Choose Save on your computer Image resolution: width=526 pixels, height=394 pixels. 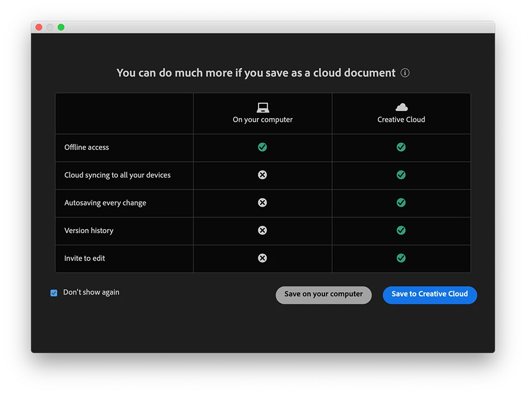(323, 295)
